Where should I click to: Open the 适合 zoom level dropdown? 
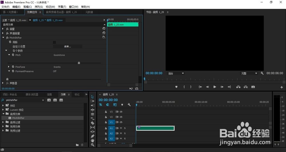pos(176,73)
